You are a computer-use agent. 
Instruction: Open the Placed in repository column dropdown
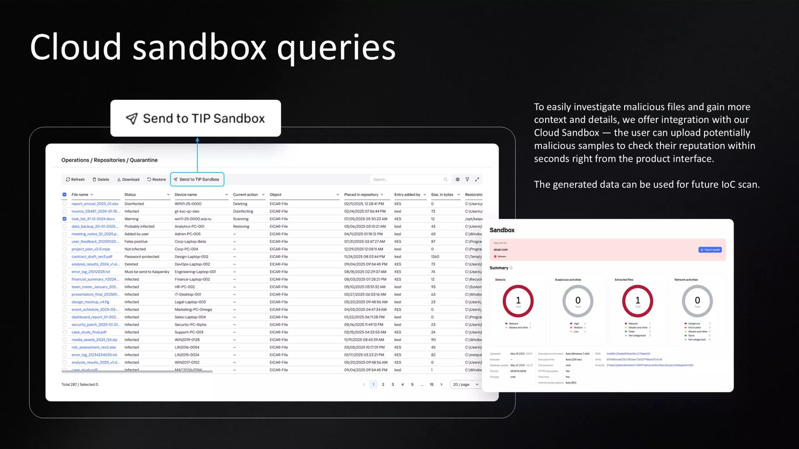(x=382, y=195)
